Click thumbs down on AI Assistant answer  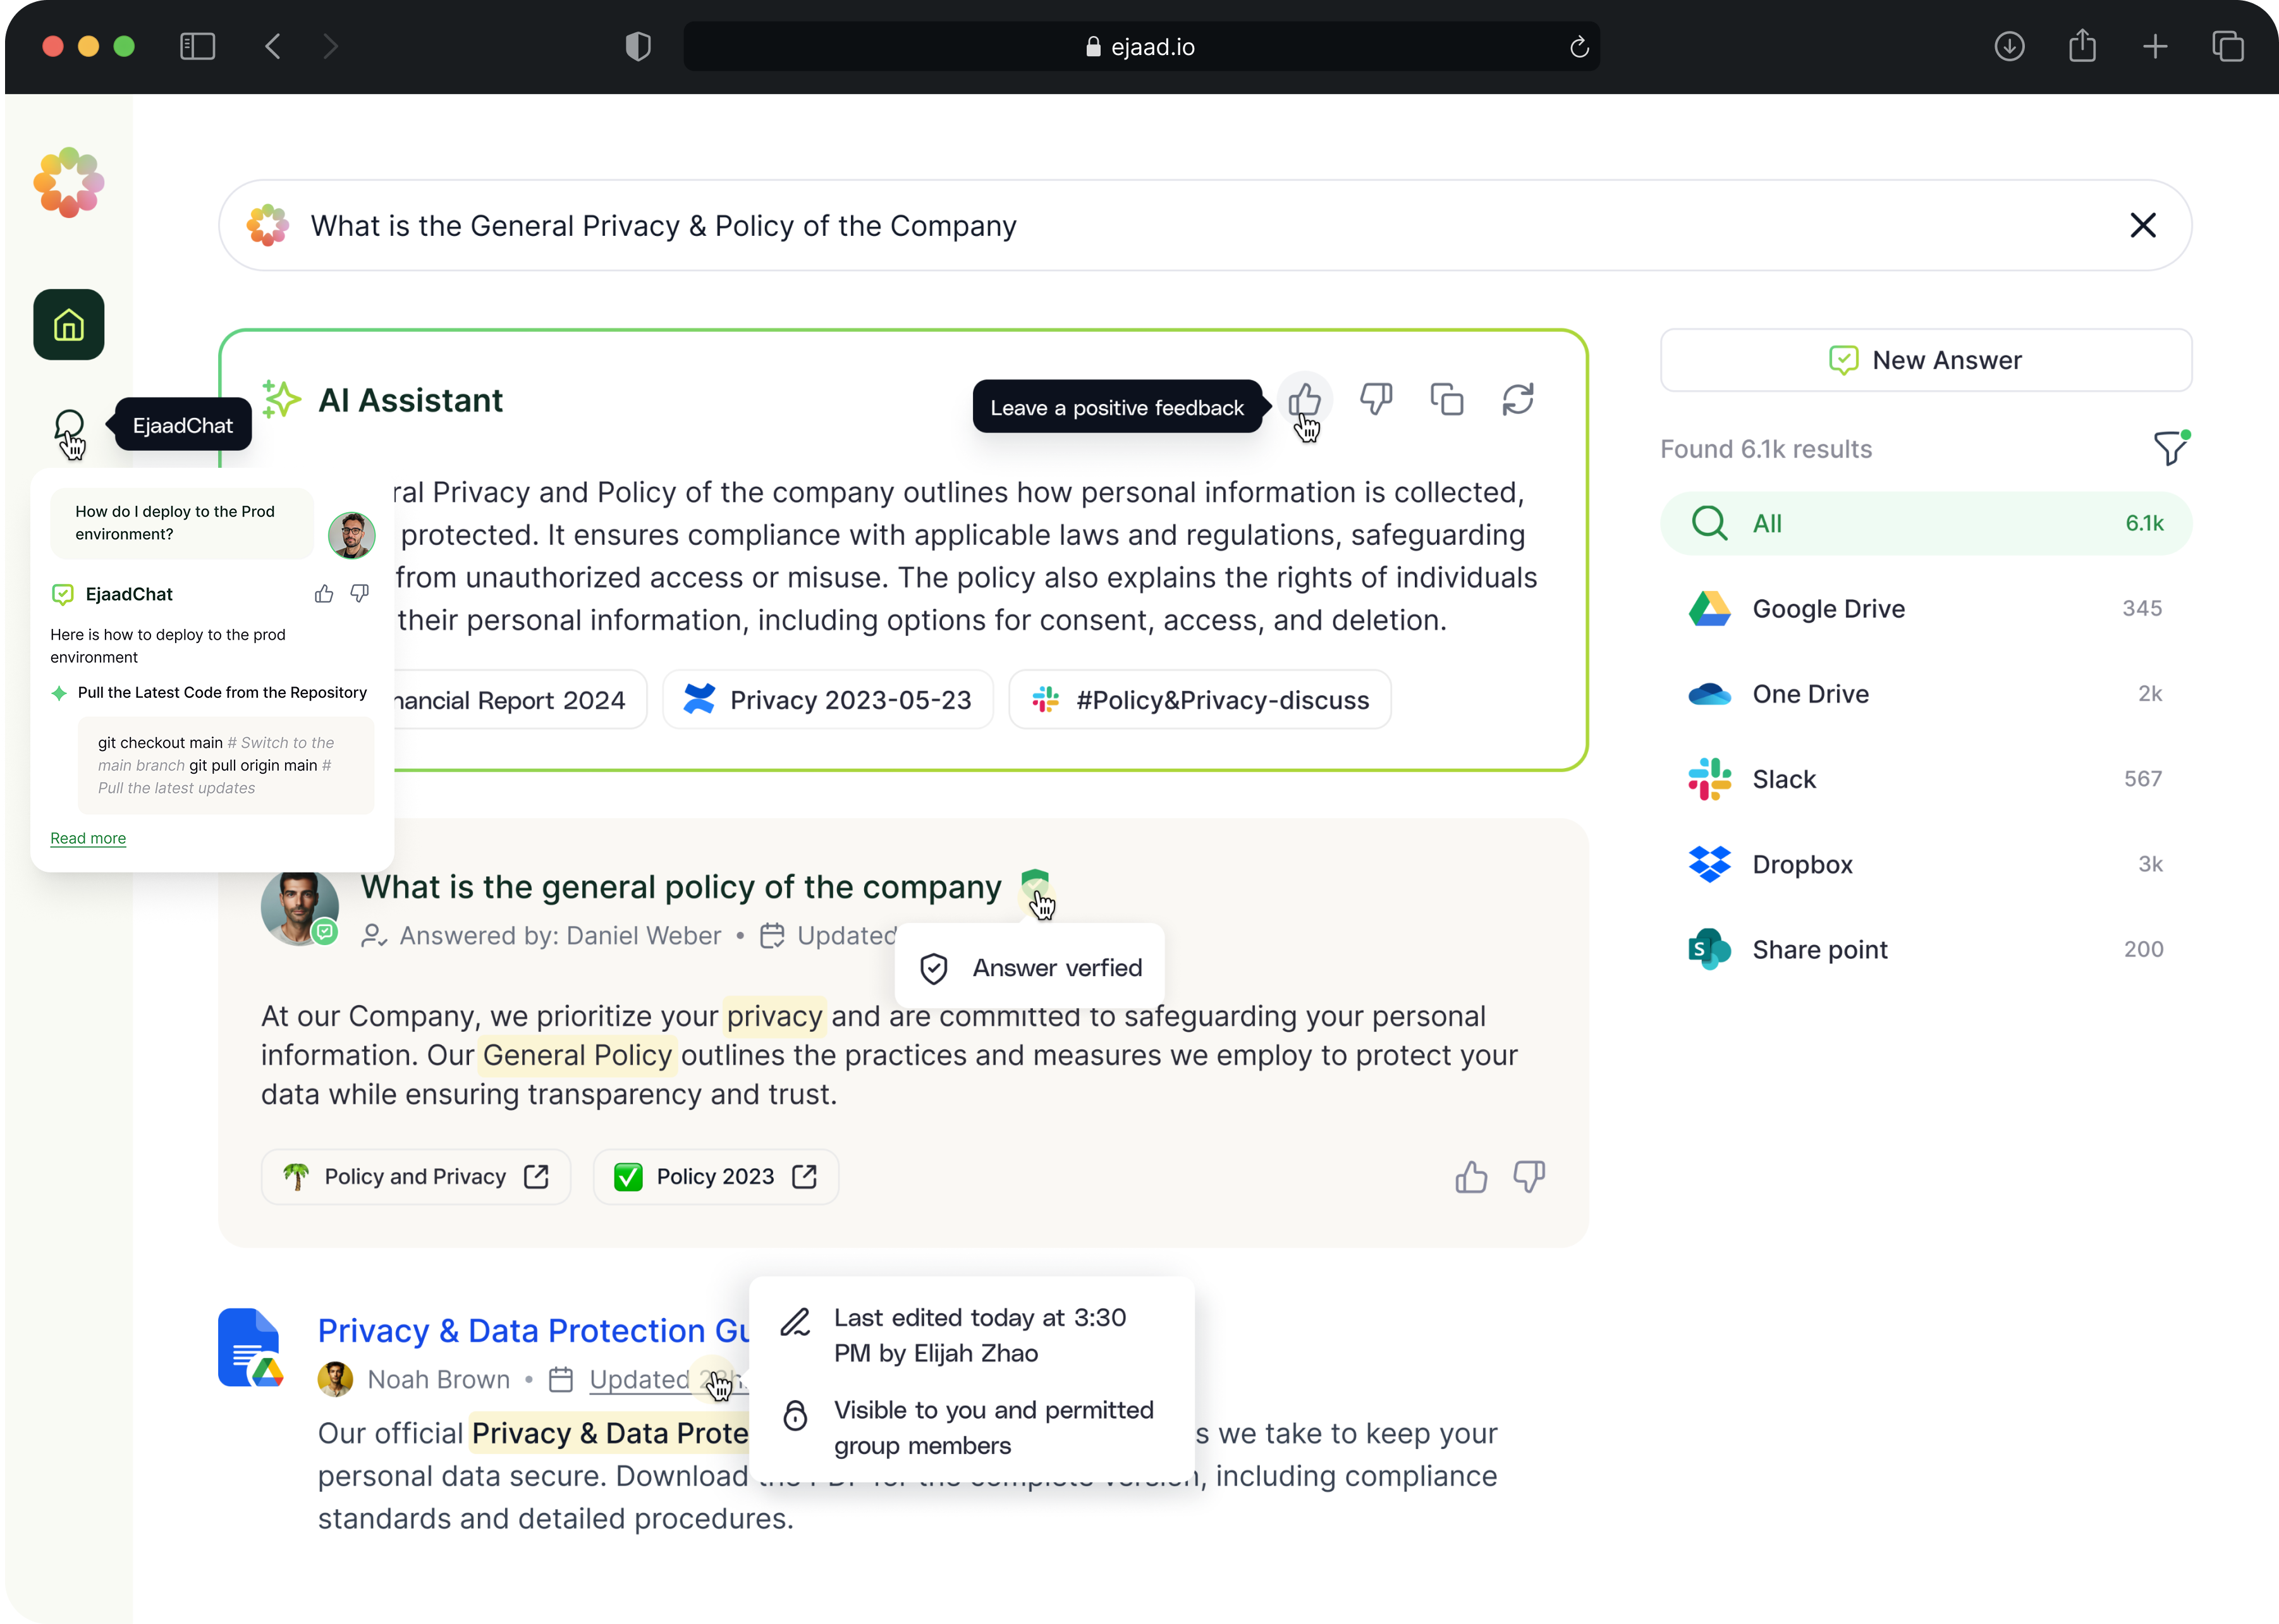(x=1376, y=400)
